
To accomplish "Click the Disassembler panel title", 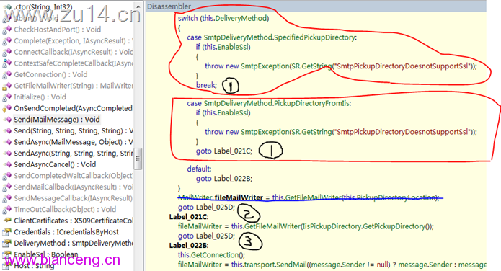I will (169, 6).
